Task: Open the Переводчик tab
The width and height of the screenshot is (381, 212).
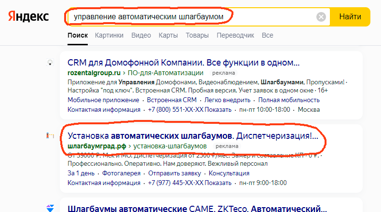Action: pos(235,35)
